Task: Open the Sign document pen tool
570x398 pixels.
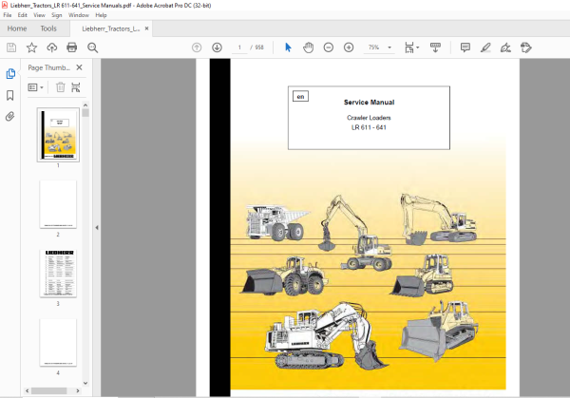Action: [x=505, y=47]
